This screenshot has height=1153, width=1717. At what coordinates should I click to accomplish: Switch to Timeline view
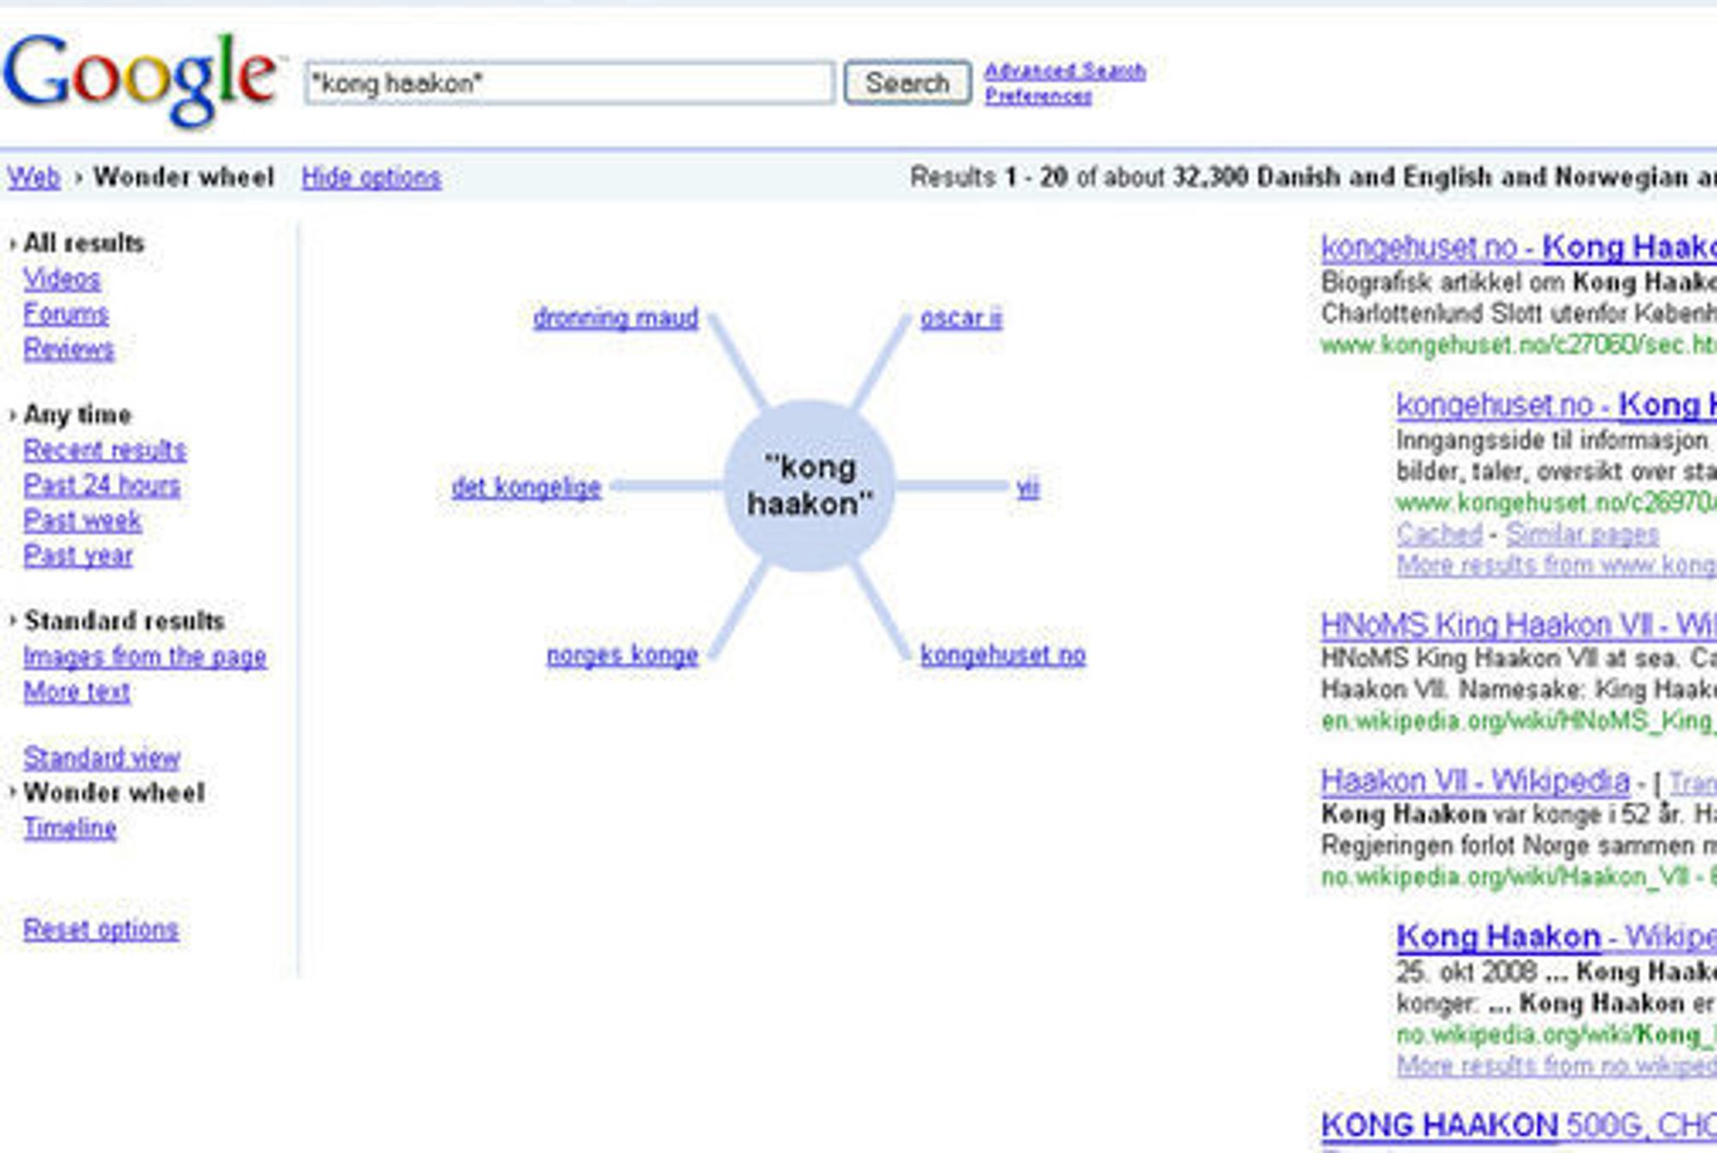pos(70,828)
